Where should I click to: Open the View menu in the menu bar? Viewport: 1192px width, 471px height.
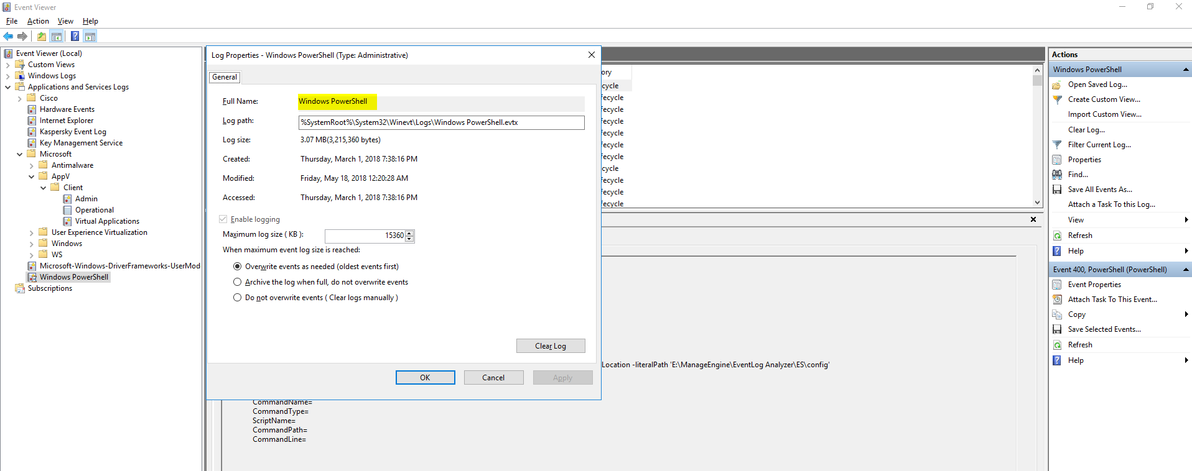pos(65,21)
